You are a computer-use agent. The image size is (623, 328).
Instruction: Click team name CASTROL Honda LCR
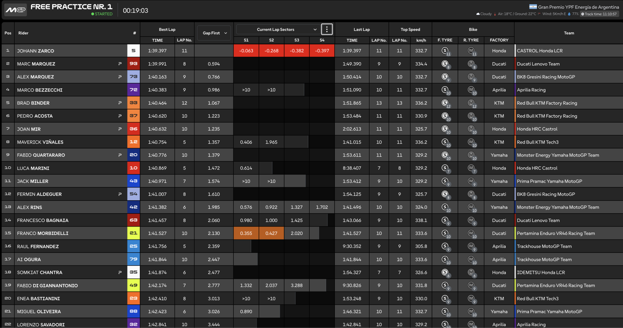(x=540, y=51)
